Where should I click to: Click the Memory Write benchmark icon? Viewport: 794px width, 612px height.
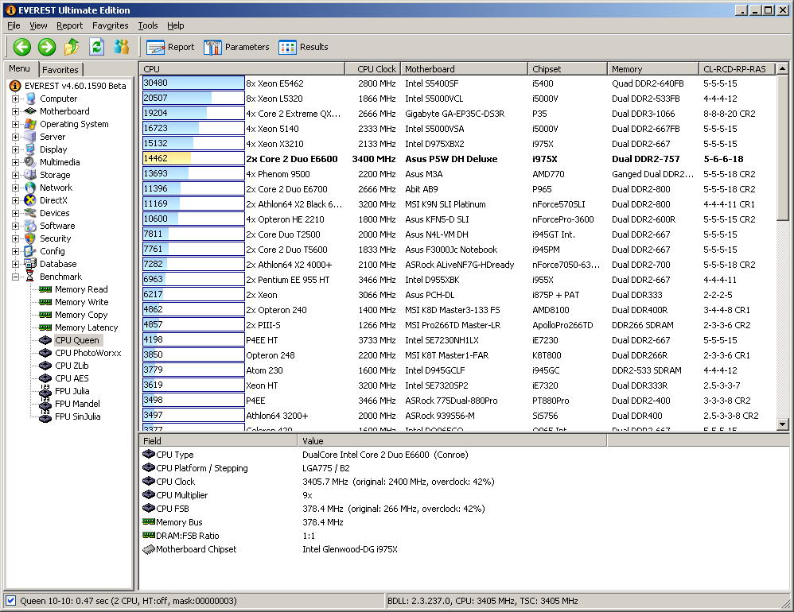click(x=45, y=302)
